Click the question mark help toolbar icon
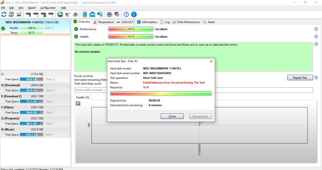 coord(126,14)
